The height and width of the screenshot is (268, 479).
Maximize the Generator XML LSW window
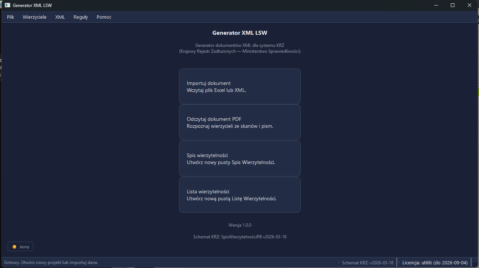[453, 5]
